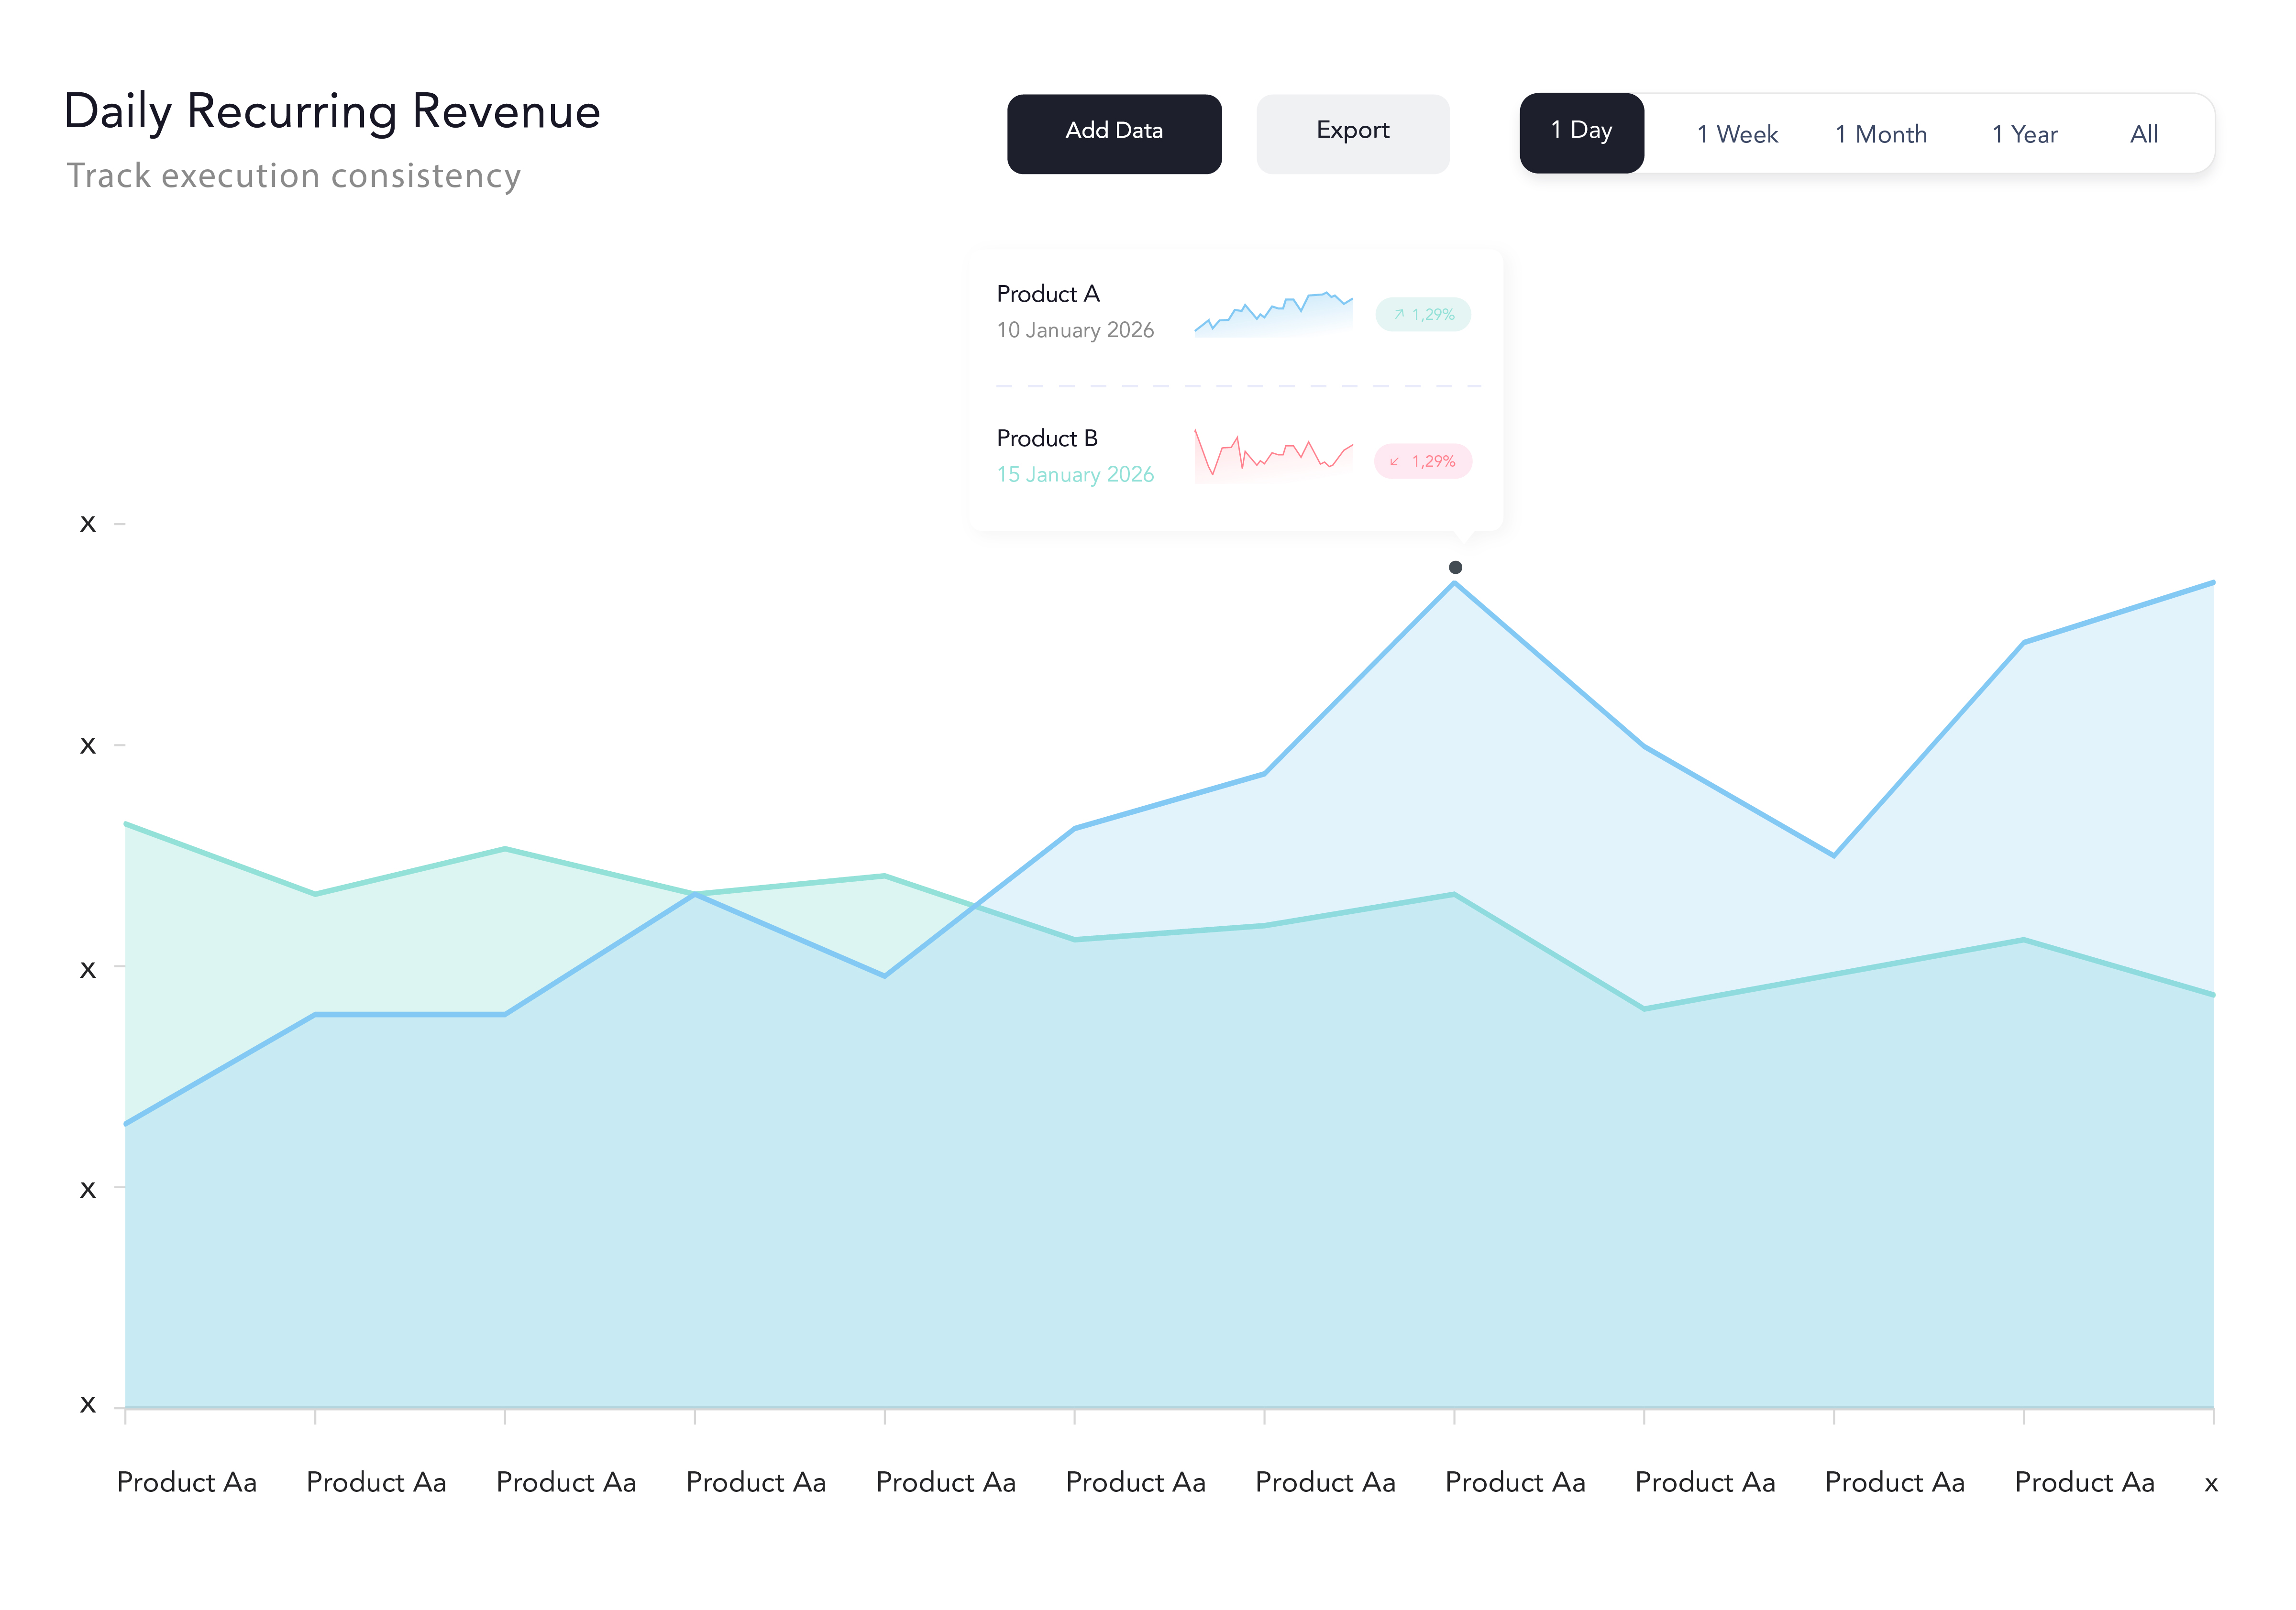2296x1610 pixels.
Task: Select the 1 Day range tab
Action: point(1581,132)
